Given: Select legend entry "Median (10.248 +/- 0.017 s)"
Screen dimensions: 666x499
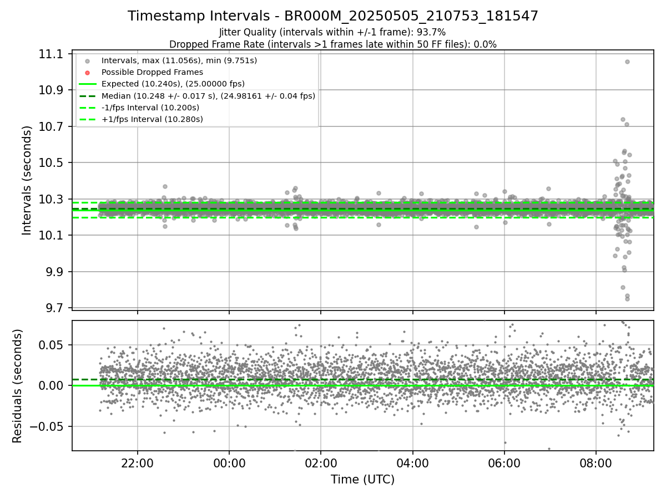Looking at the screenshot, I should (x=208, y=95).
